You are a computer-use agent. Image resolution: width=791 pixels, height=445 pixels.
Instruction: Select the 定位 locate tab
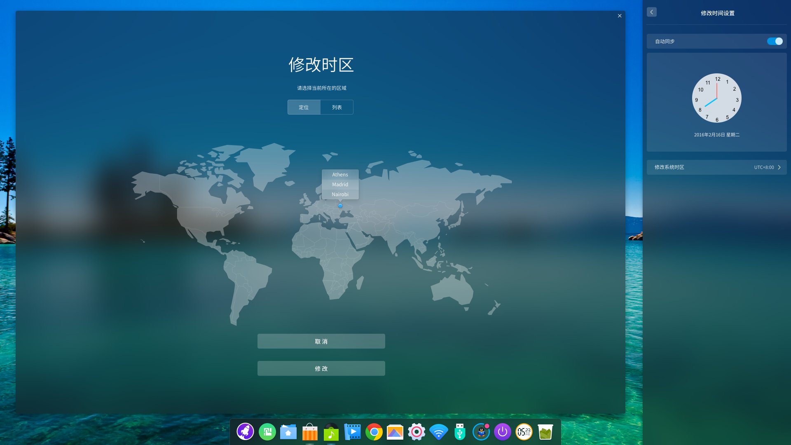pos(304,107)
